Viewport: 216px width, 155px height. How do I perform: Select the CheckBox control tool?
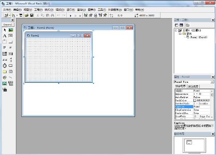(5, 48)
